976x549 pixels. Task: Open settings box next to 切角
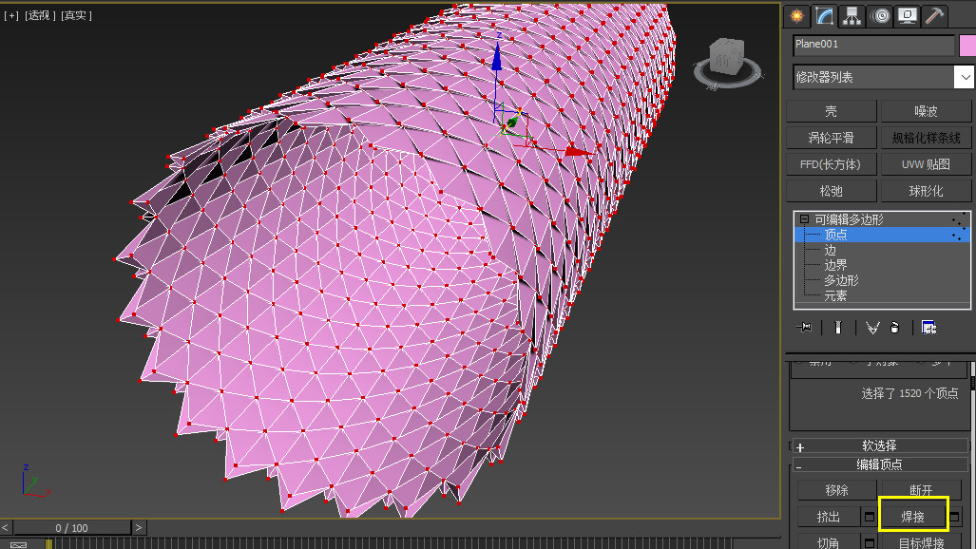pos(869,542)
